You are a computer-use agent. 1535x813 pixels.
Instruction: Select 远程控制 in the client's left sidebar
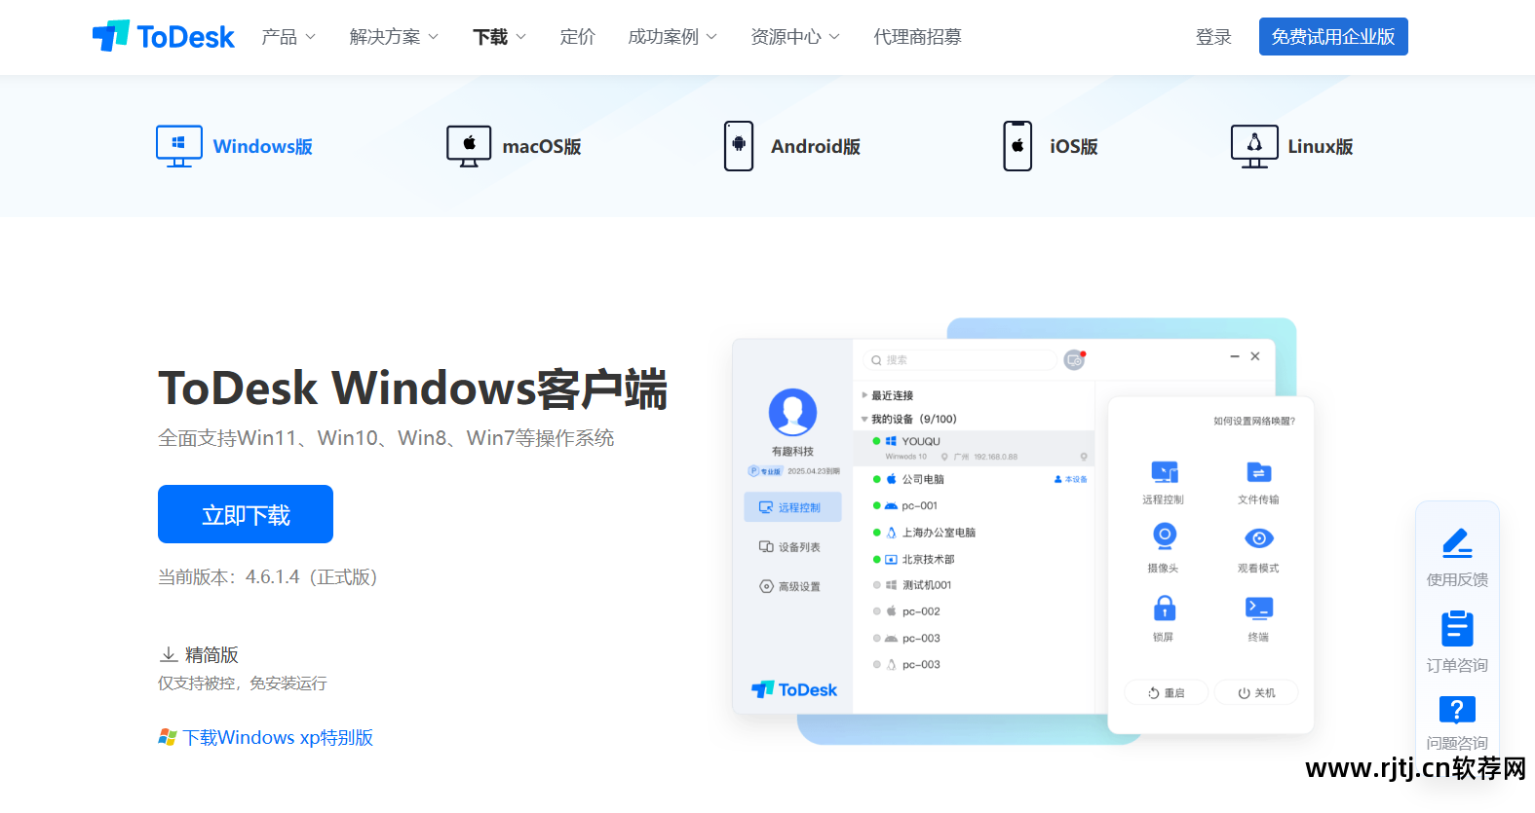(x=792, y=507)
